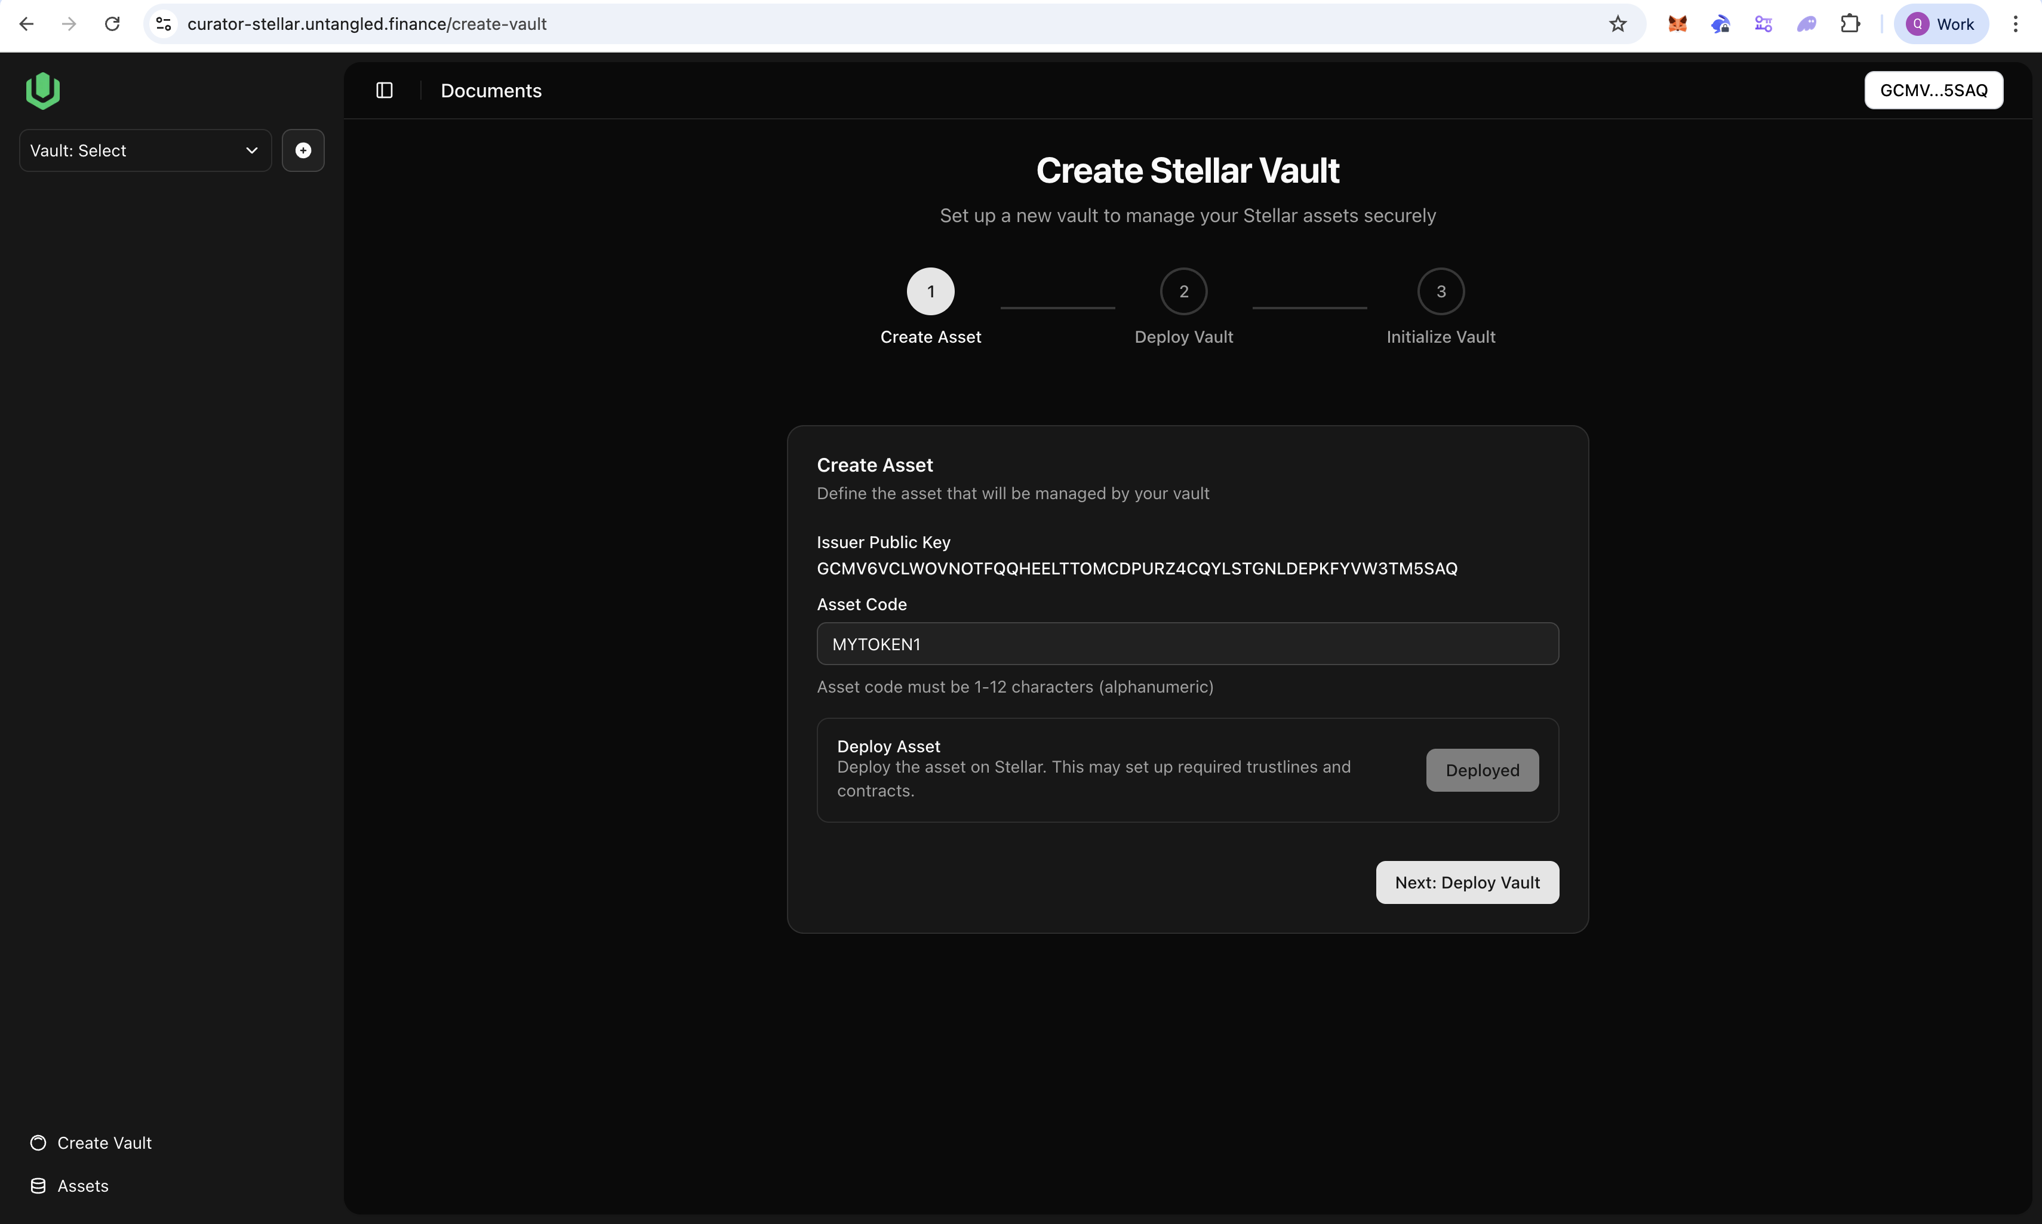Go back with browser back arrow
The width and height of the screenshot is (2042, 1224).
pyautogui.click(x=26, y=24)
